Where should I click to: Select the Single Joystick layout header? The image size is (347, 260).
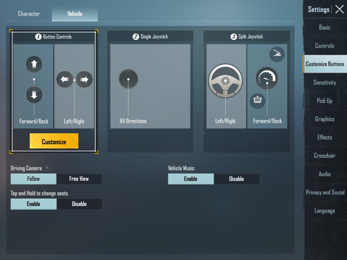[x=150, y=37]
